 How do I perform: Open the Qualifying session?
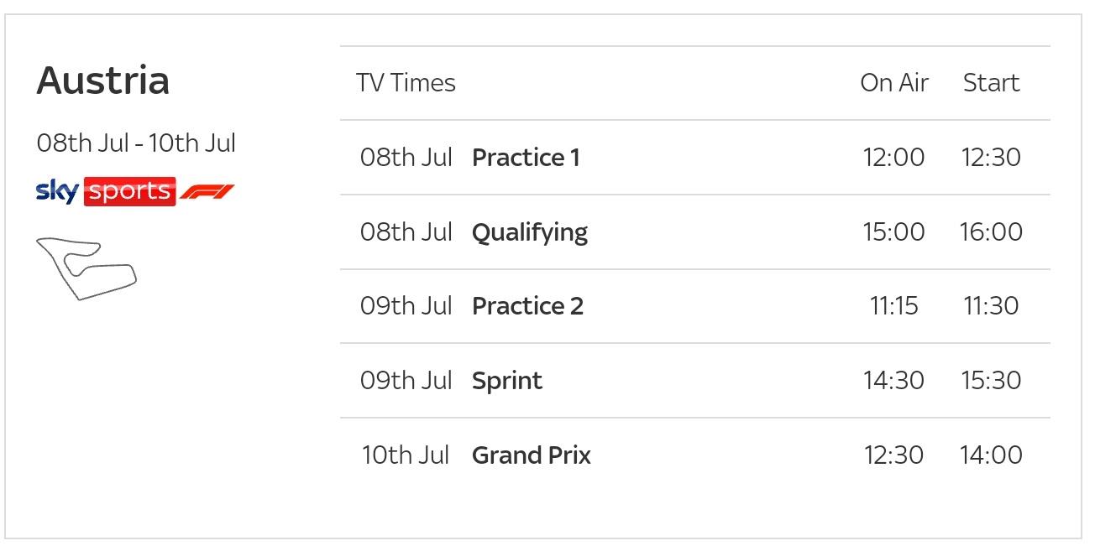pyautogui.click(x=530, y=232)
